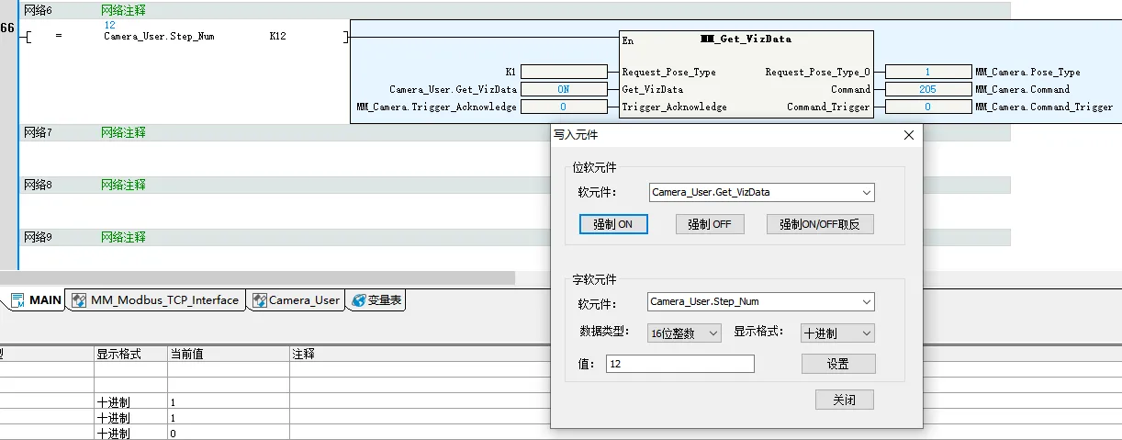Click the 值 input field containing 12
This screenshot has height=440, width=1122.
(680, 364)
